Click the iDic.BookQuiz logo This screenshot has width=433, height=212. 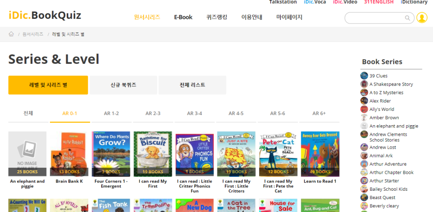(45, 15)
